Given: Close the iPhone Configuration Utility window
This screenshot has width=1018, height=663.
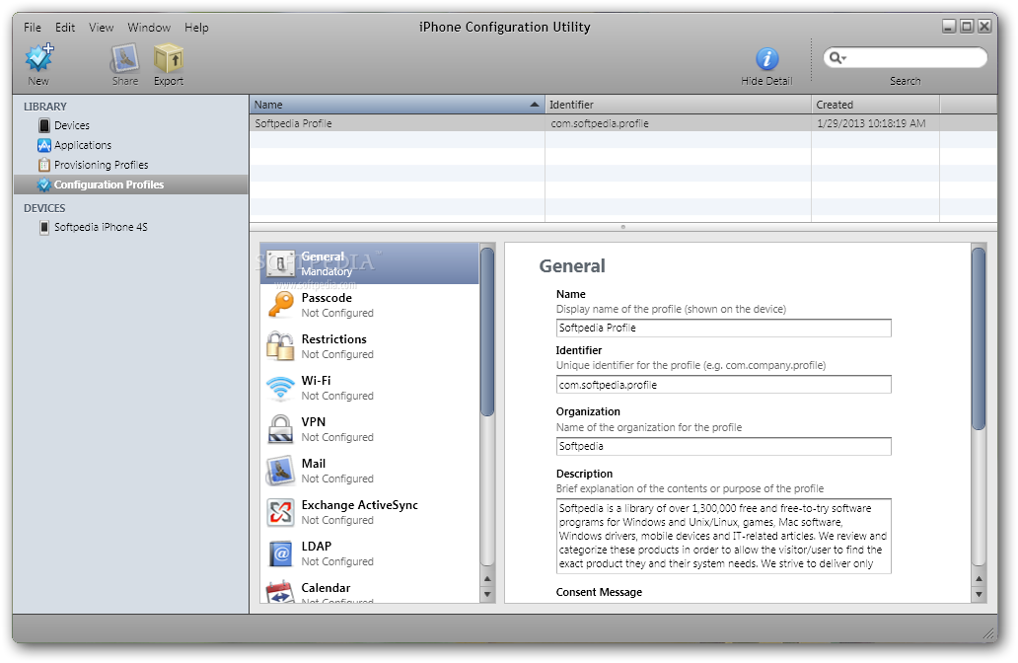Looking at the screenshot, I should point(984,26).
